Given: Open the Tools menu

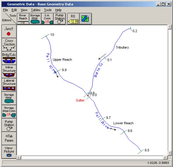Looking at the screenshot, I should [x=48, y=10].
